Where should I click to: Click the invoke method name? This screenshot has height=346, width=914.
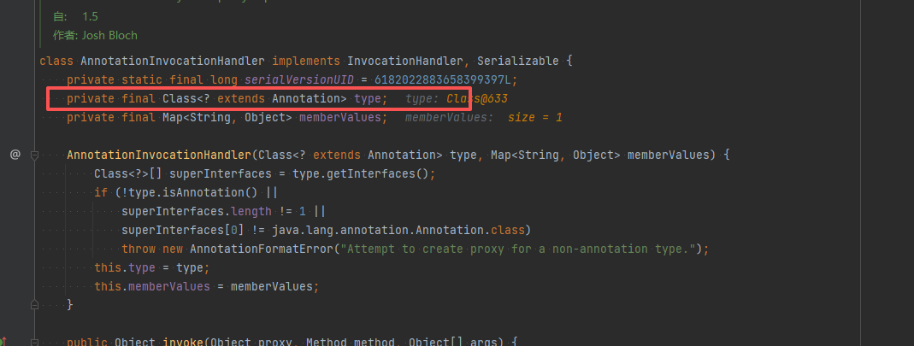[182, 343]
